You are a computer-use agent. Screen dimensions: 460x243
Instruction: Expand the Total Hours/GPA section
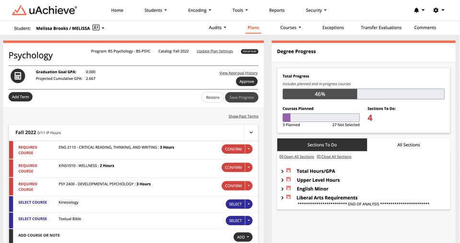click(282, 171)
